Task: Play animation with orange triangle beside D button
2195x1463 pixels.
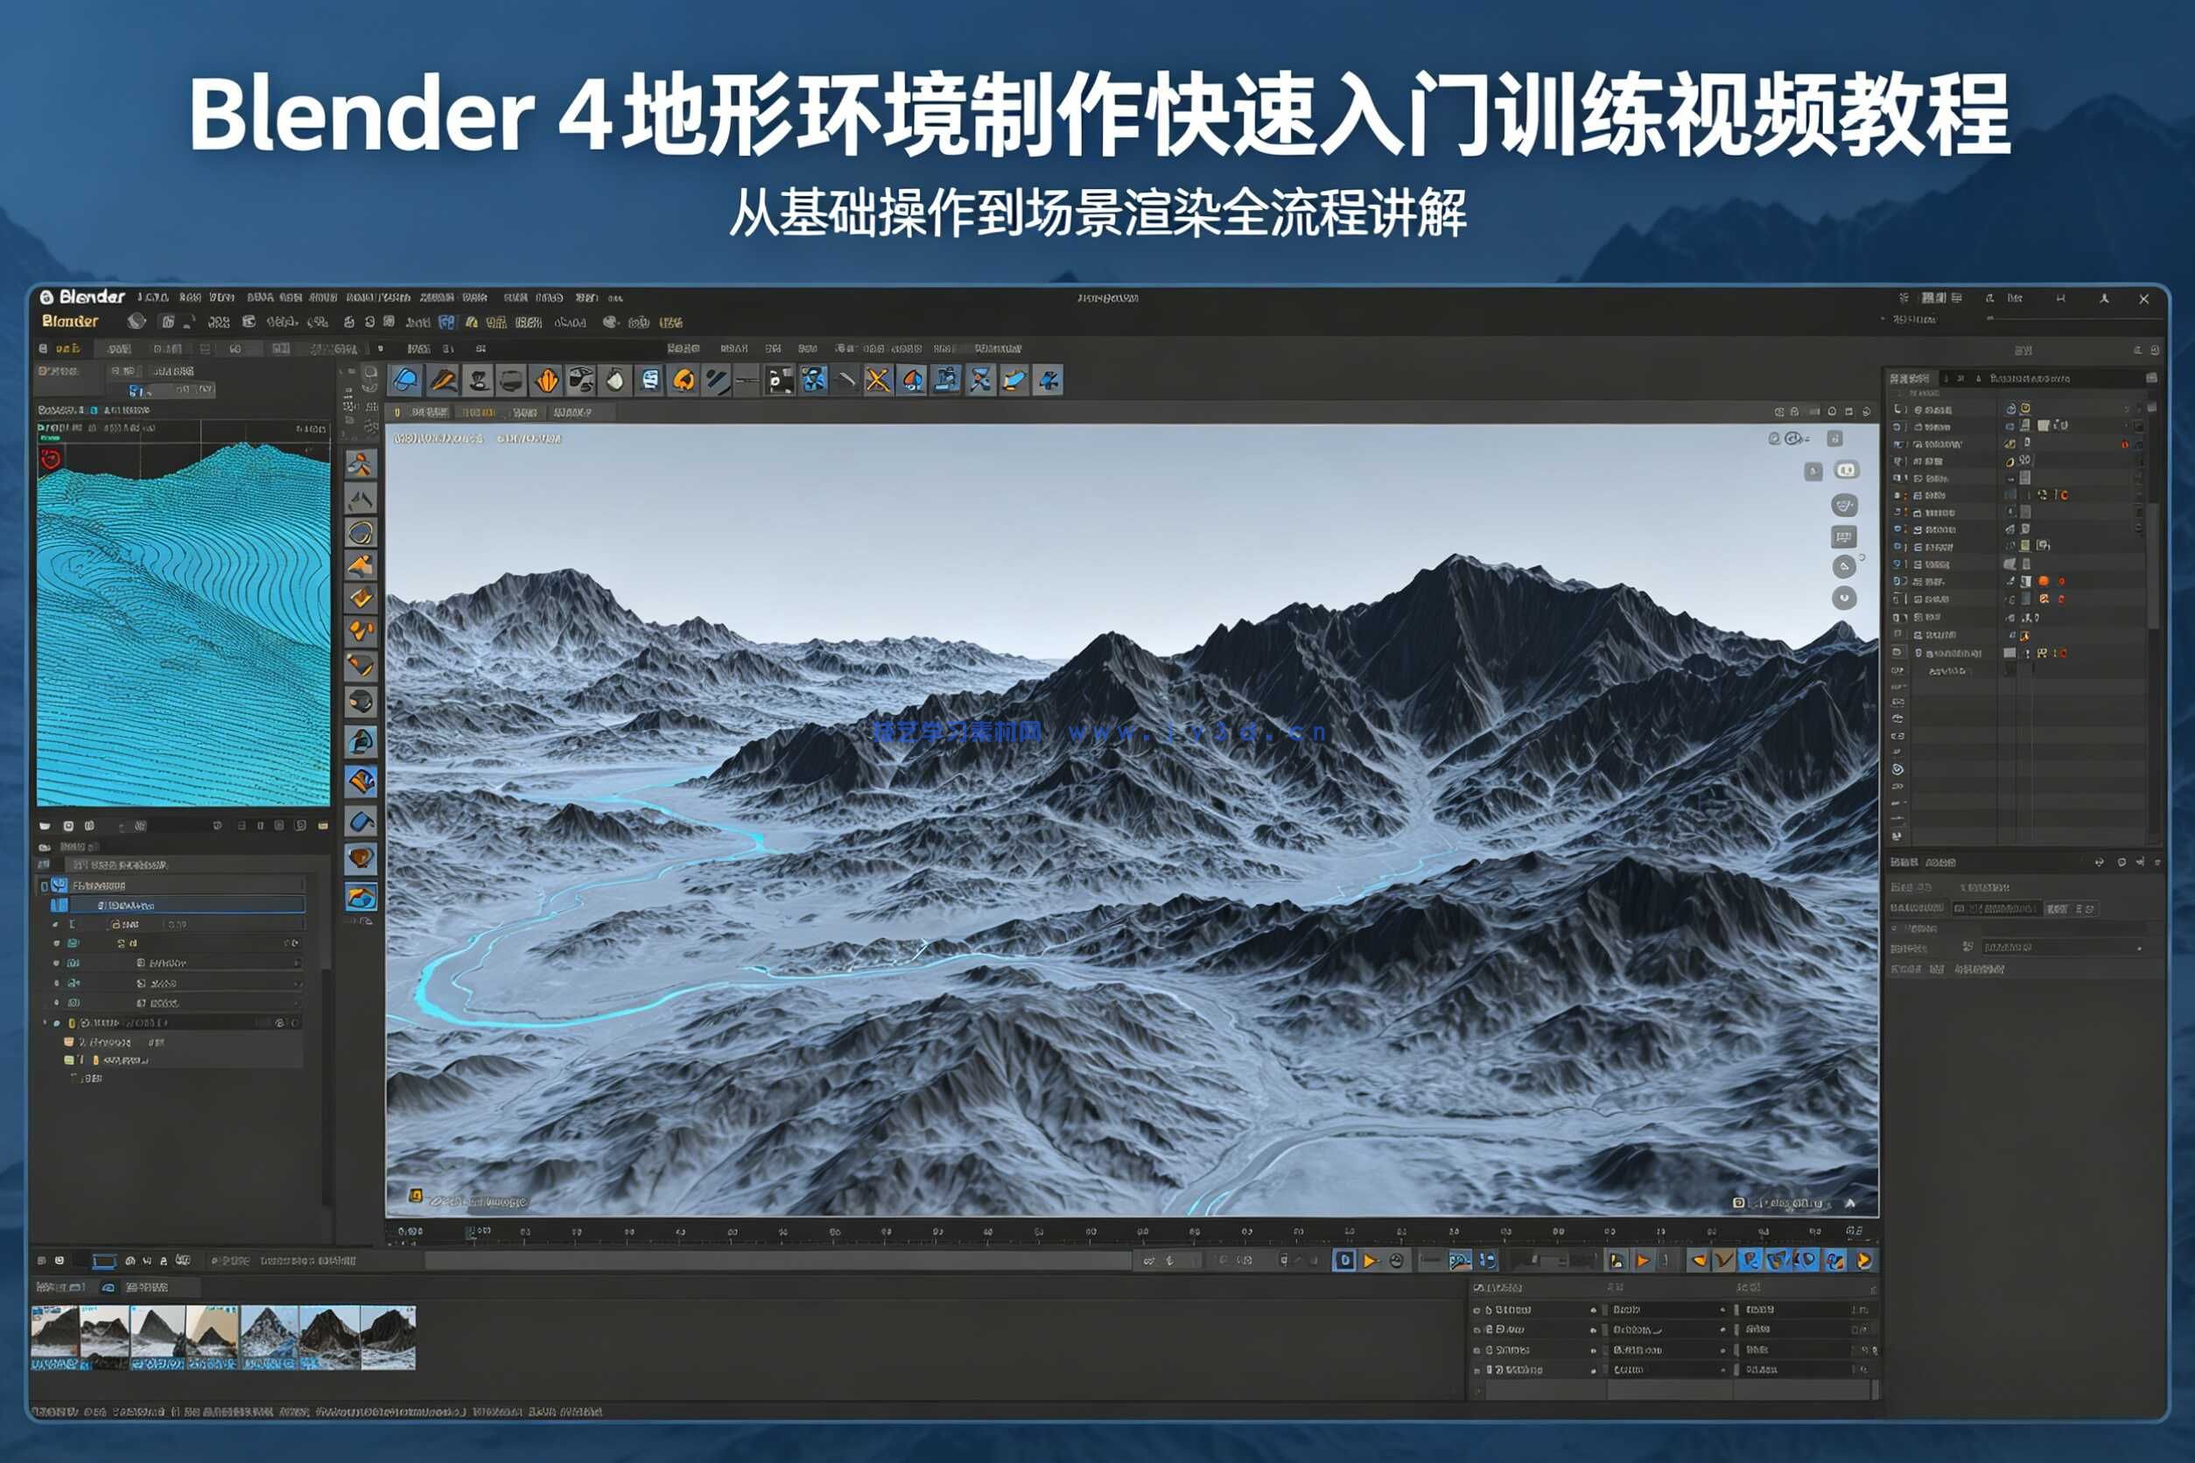Action: click(1370, 1261)
